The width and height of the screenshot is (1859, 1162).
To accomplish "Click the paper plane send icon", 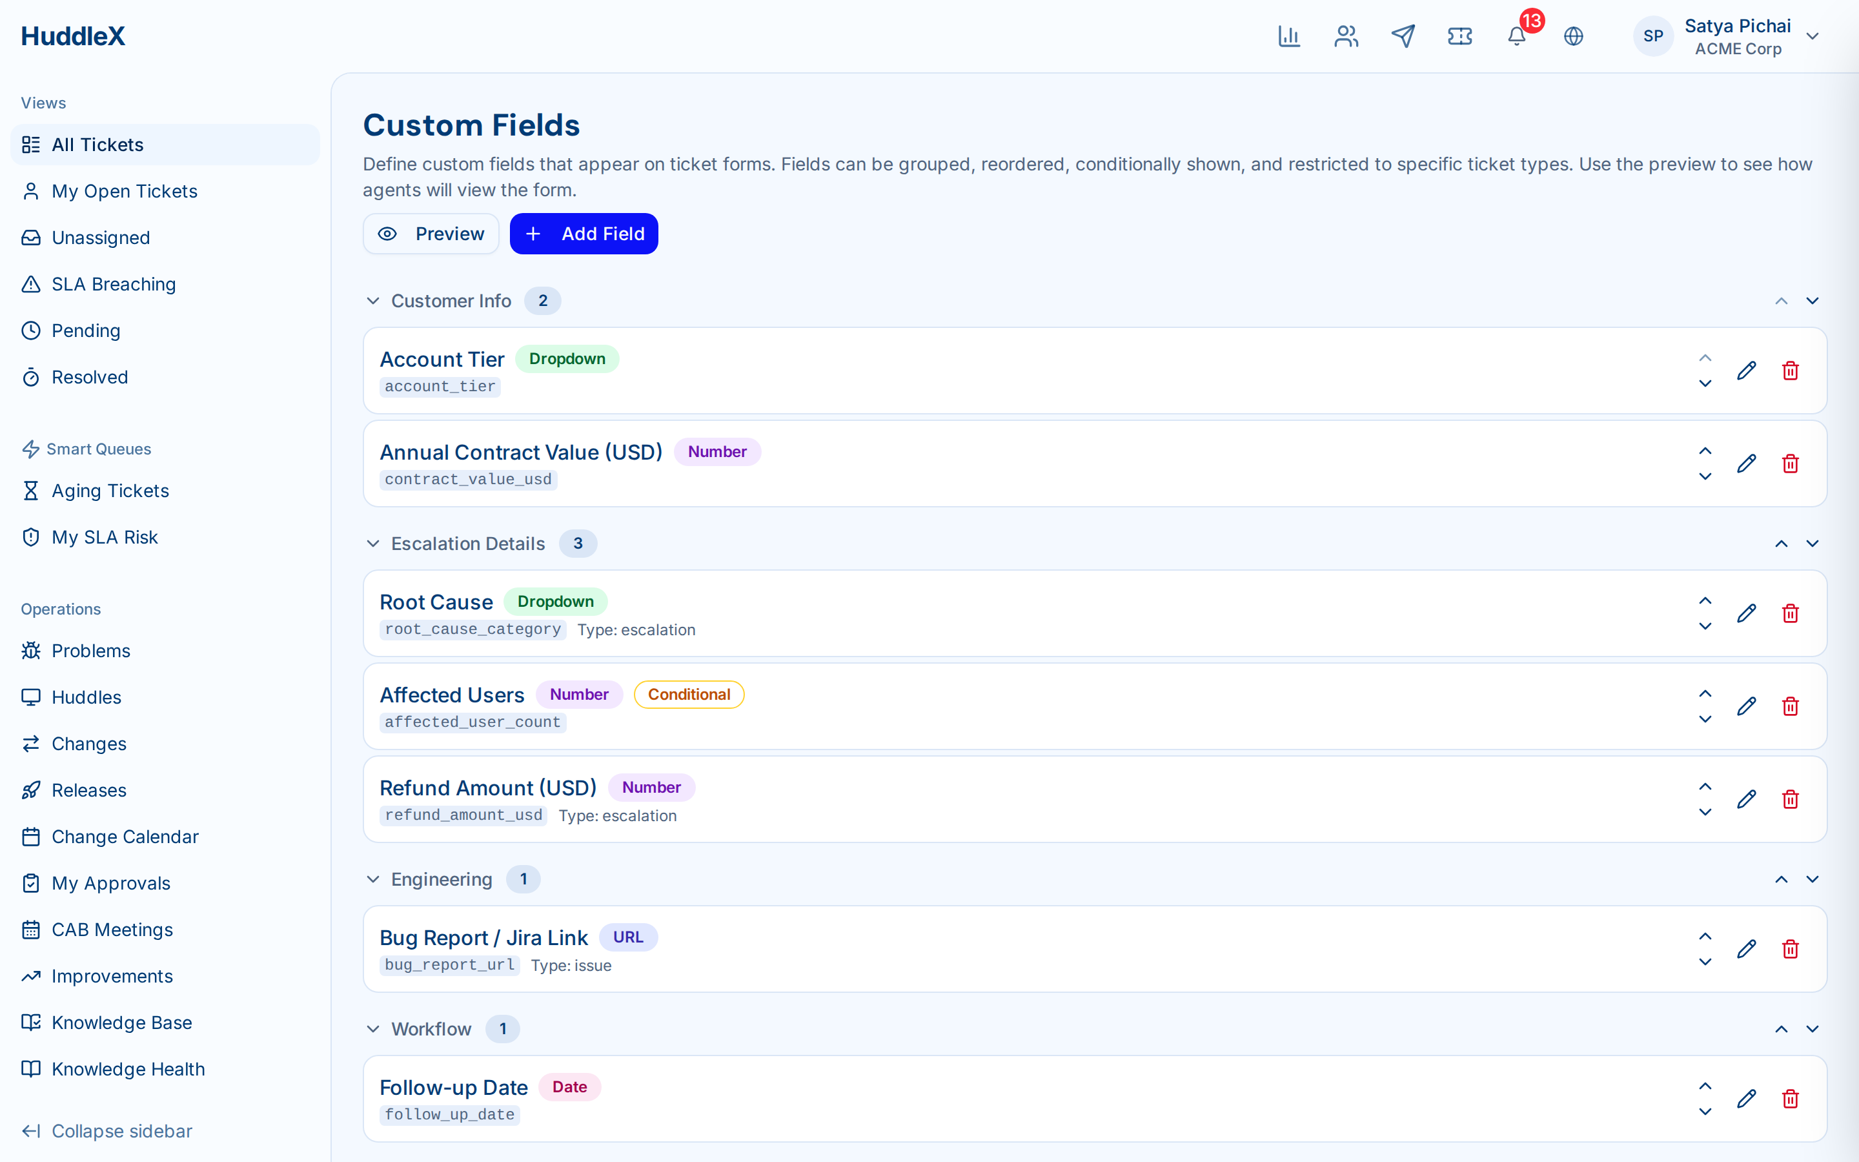I will 1403,36.
